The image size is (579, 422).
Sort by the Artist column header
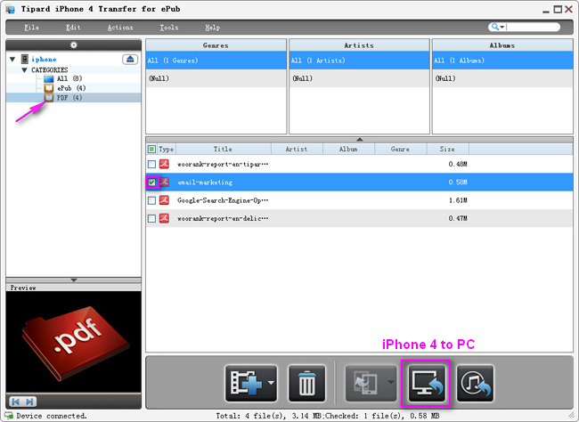pyautogui.click(x=297, y=150)
